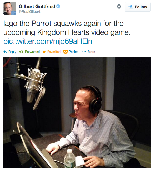Open the recording studio photo
The width and height of the screenshot is (156, 173).
pos(77,113)
